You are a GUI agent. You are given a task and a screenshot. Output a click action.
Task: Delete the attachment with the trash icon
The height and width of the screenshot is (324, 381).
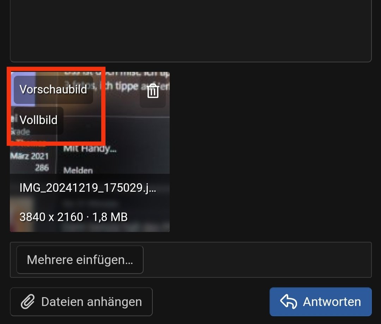(153, 91)
